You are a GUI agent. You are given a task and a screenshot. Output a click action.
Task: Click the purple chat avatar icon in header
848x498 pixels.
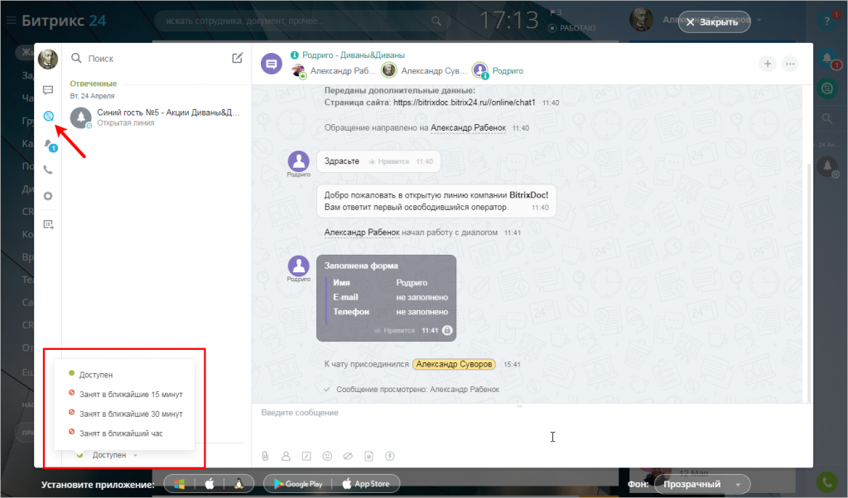pos(272,64)
